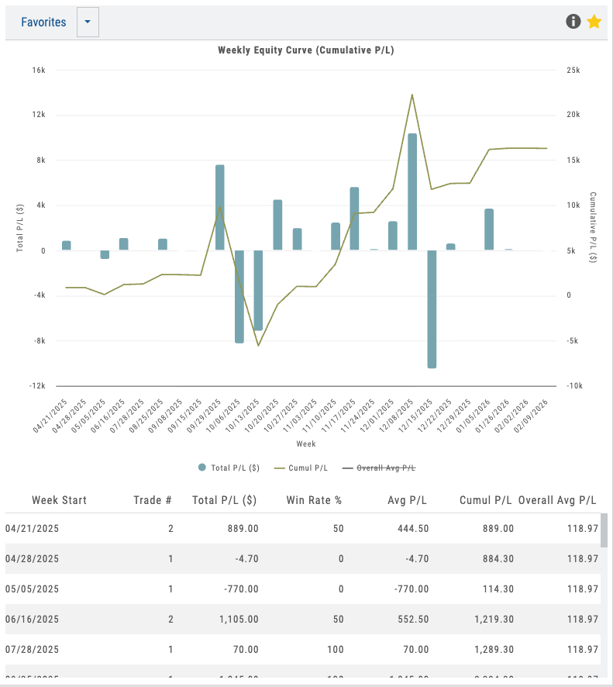Sort table by Week Start column

(59, 500)
